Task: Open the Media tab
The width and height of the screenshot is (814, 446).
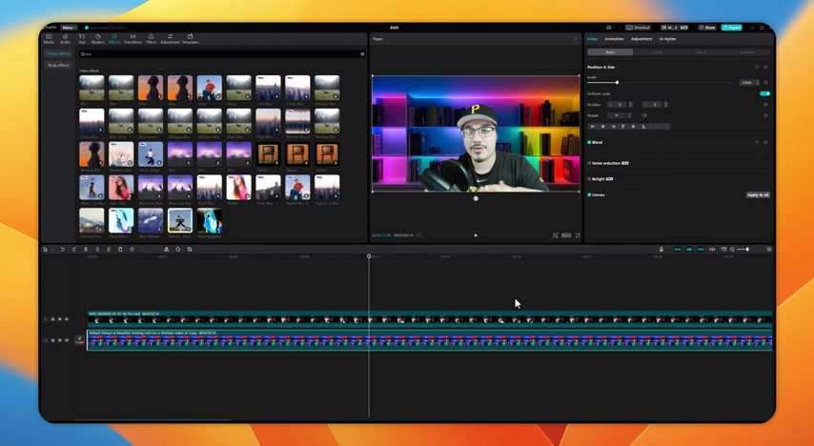Action: (49, 39)
